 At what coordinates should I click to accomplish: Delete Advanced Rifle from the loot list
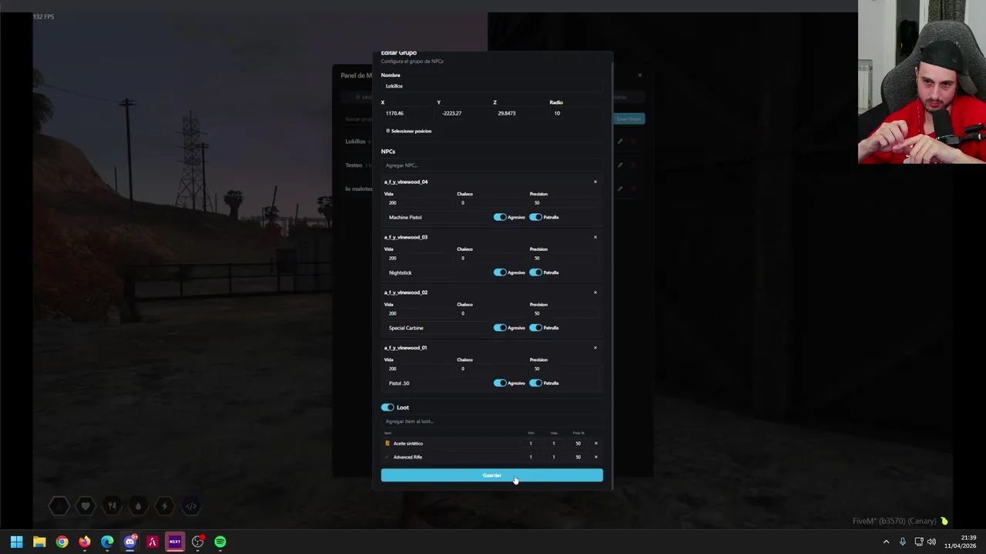pos(595,457)
